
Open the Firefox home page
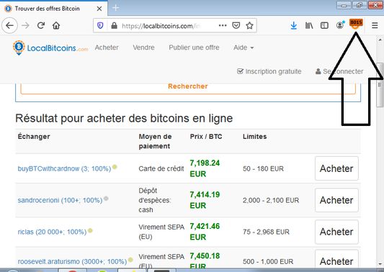tap(56, 25)
